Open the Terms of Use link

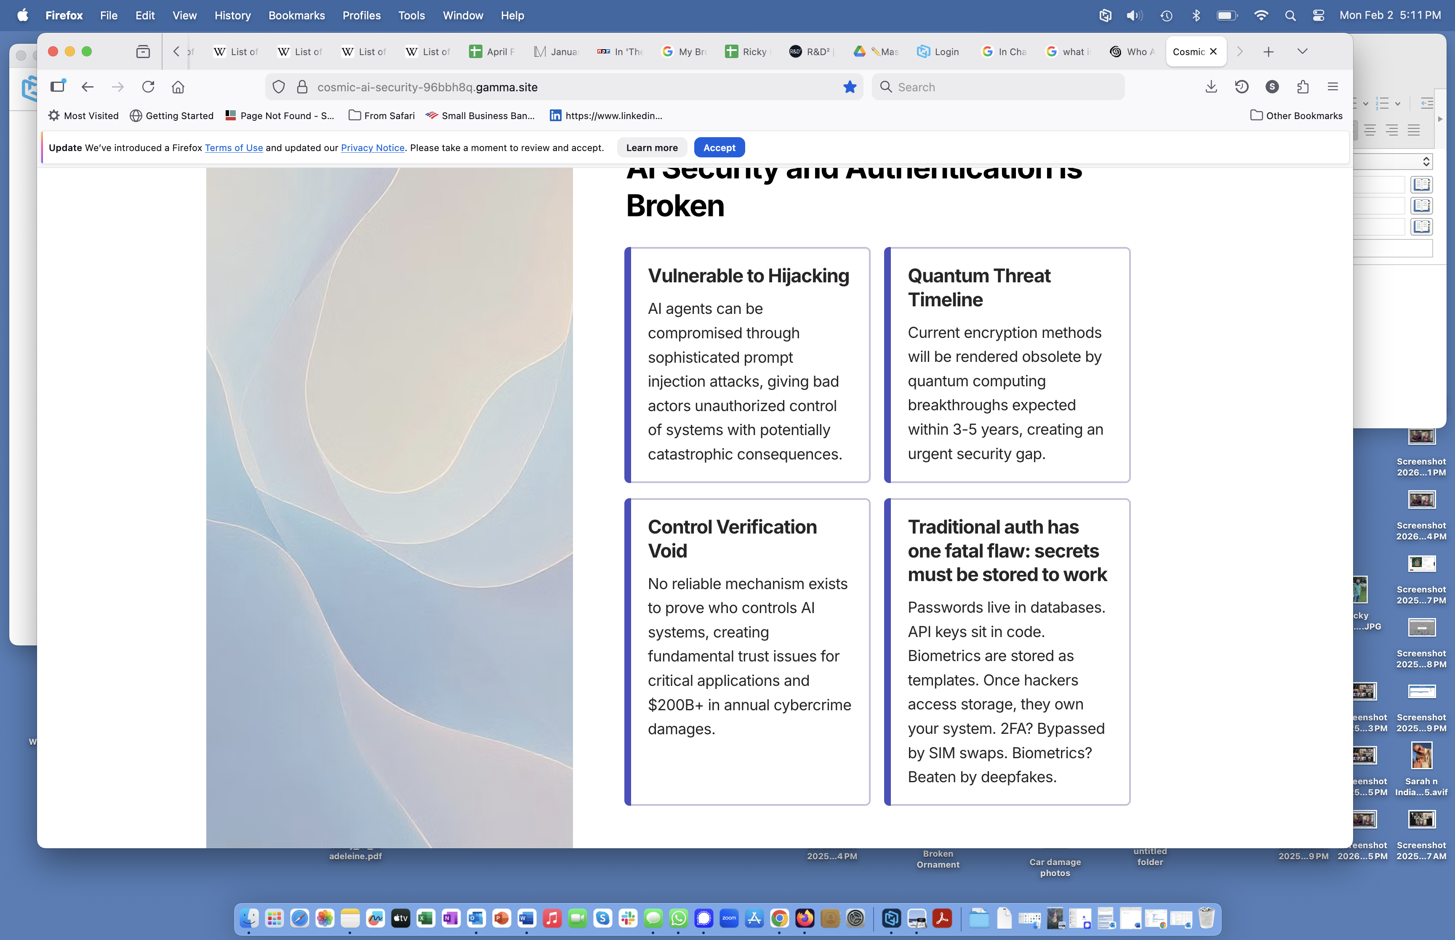tap(233, 148)
